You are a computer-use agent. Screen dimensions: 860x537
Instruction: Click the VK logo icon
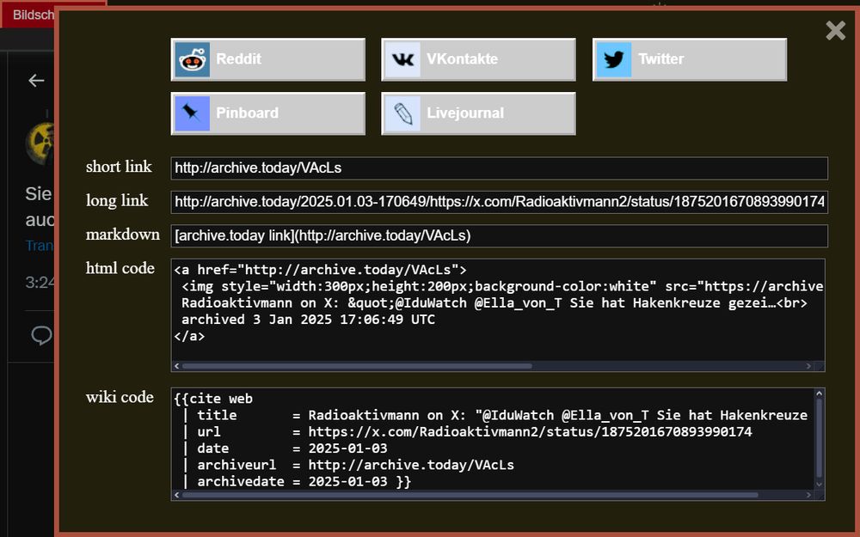click(x=403, y=59)
